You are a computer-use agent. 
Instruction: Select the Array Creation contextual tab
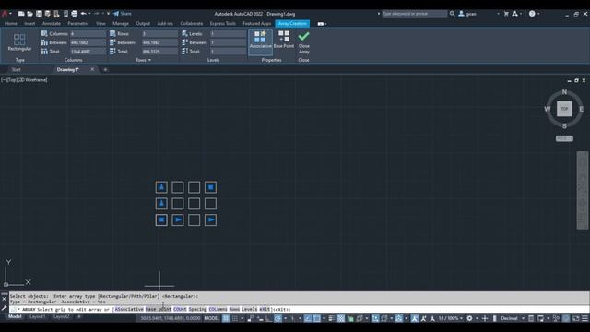[292, 23]
